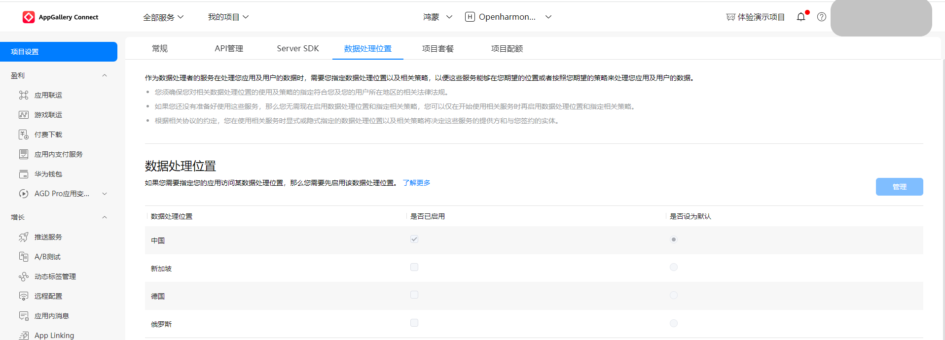Click the 中国 row label
The width and height of the screenshot is (945, 340).
pyautogui.click(x=158, y=240)
